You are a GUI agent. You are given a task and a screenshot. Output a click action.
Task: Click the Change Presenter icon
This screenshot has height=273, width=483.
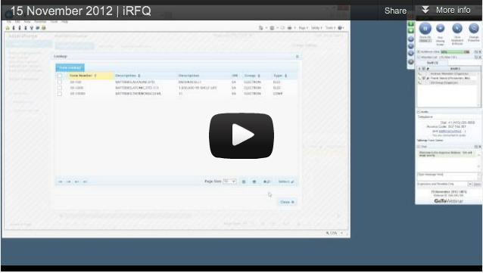(473, 28)
